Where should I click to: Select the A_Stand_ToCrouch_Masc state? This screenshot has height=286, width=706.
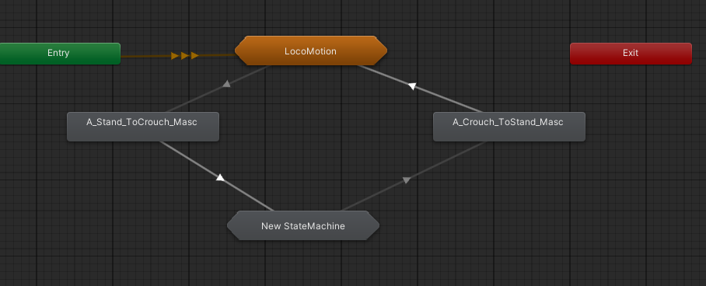[143, 127]
